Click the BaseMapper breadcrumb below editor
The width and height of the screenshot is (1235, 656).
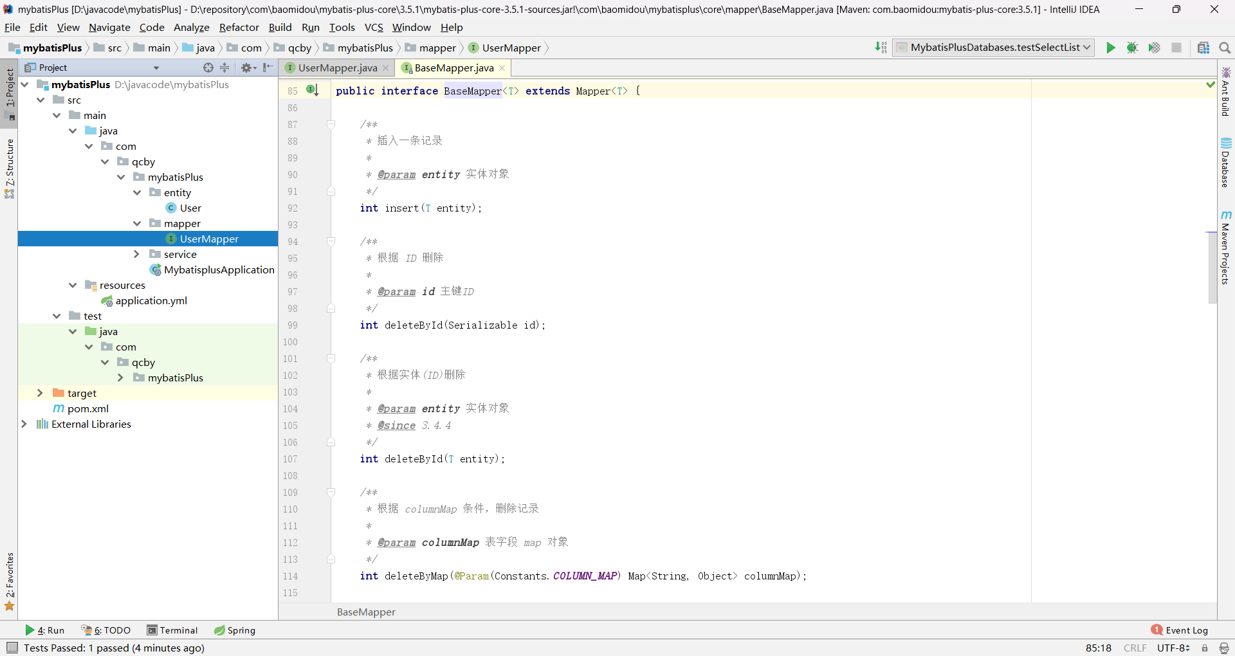pyautogui.click(x=366, y=612)
